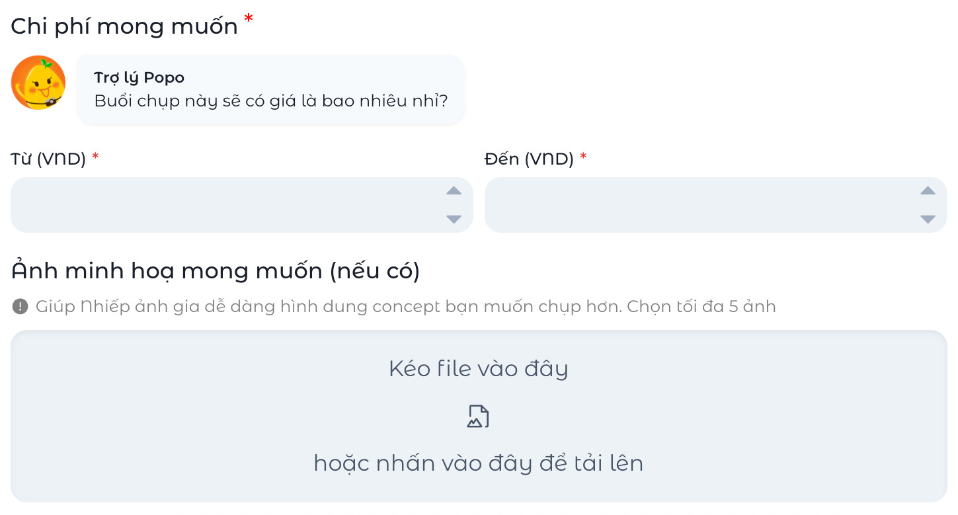Increase the Từ (VND) value with up arrow
This screenshot has width=958, height=515.
pos(454,191)
